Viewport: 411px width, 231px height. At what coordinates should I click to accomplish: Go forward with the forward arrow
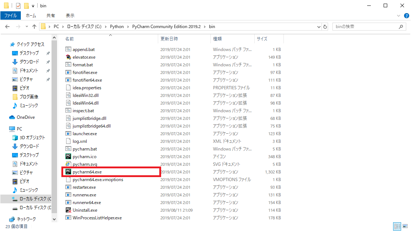pyautogui.click(x=18, y=26)
